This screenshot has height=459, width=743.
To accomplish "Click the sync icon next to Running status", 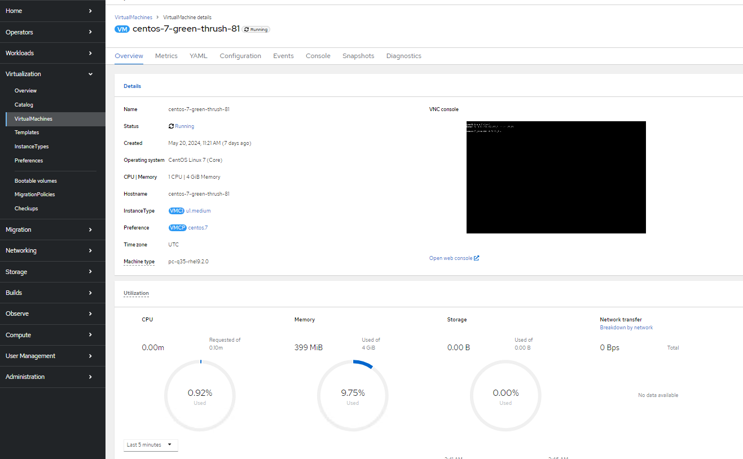I will pyautogui.click(x=172, y=126).
